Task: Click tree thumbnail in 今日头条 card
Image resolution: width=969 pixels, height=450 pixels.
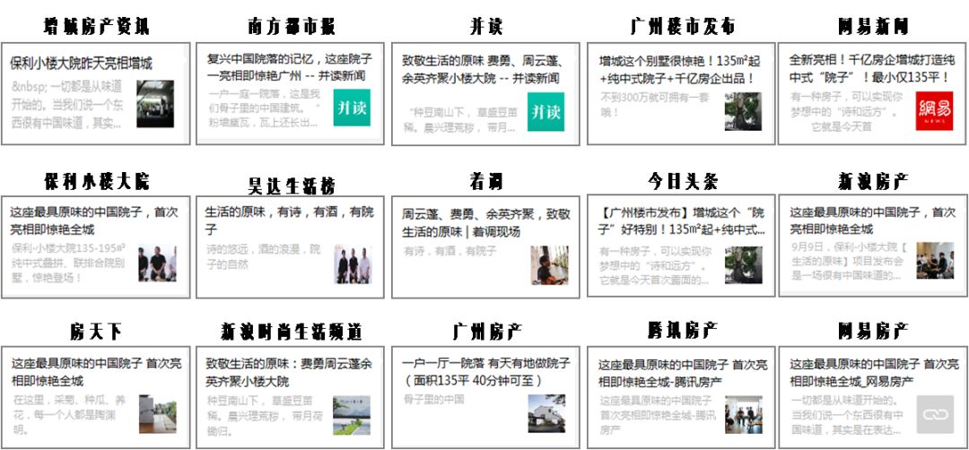Action: (x=744, y=264)
